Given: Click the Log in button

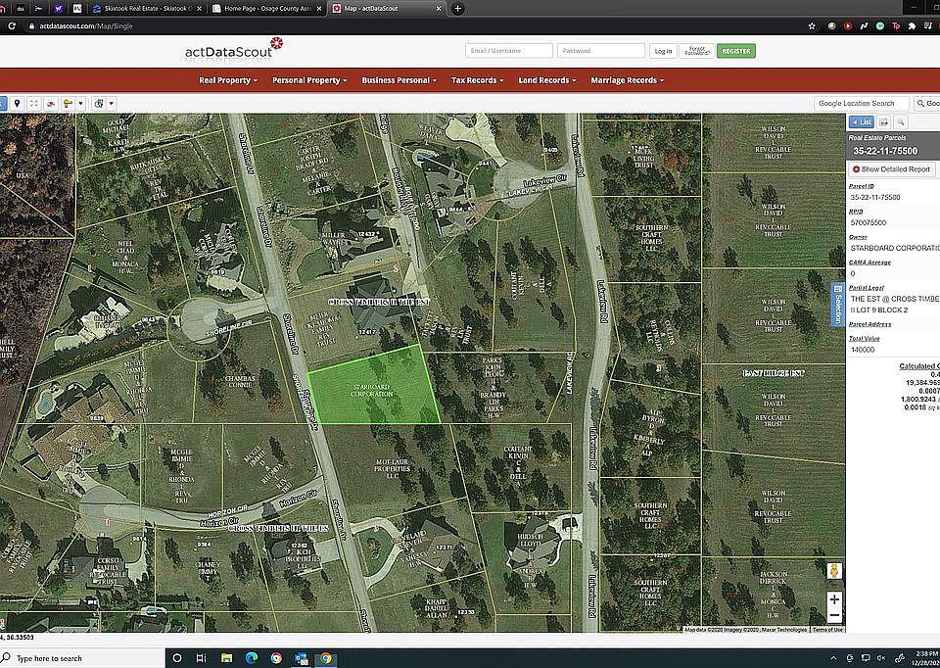Looking at the screenshot, I should (x=663, y=51).
